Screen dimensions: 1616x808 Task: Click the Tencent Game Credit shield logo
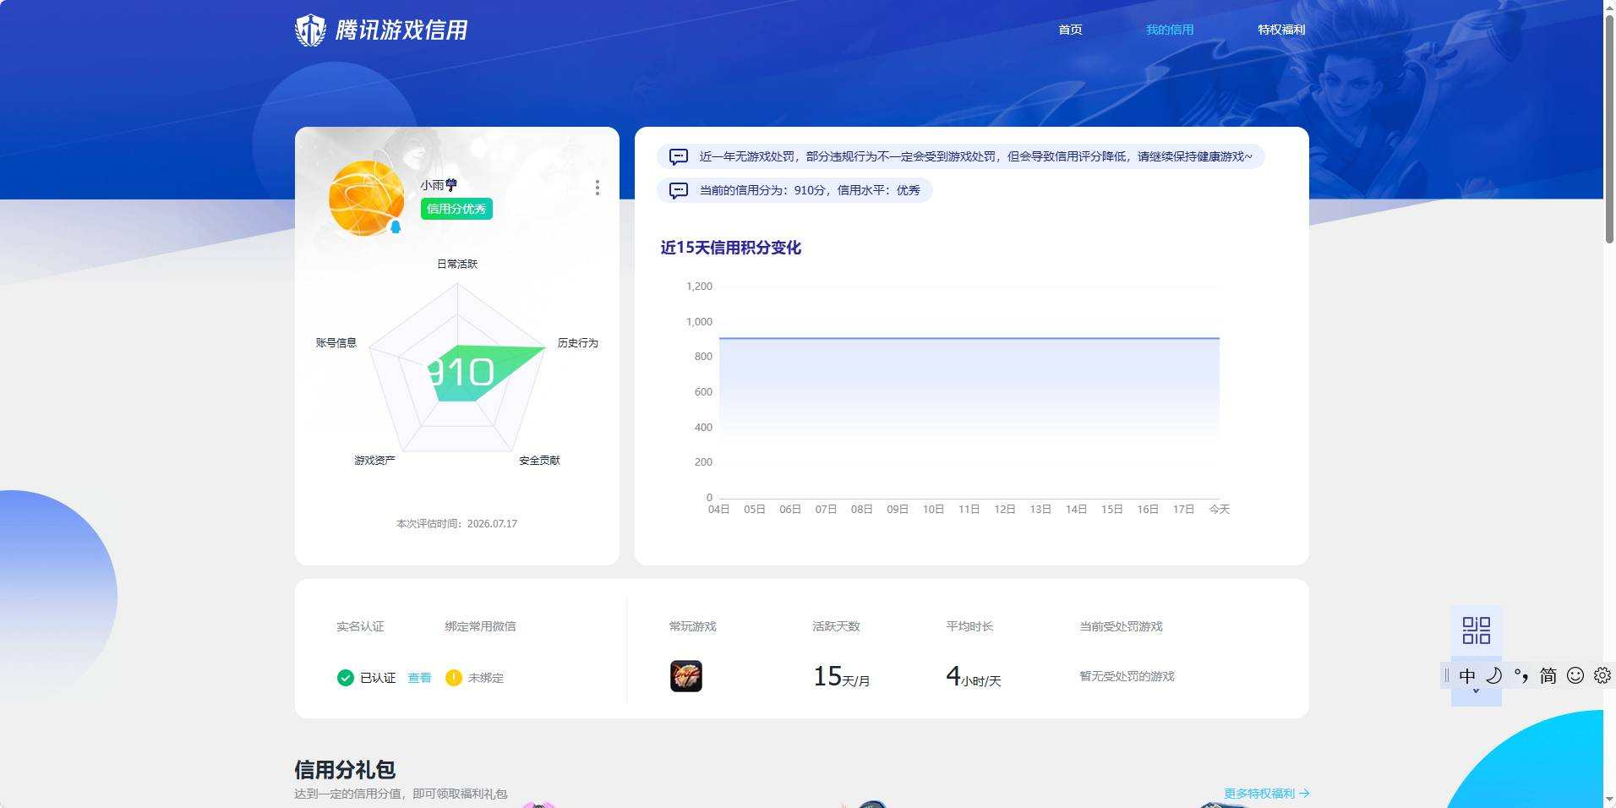[x=310, y=30]
